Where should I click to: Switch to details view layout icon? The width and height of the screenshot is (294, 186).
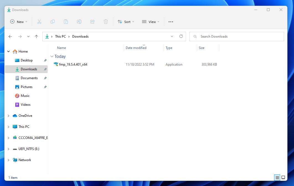(277, 177)
